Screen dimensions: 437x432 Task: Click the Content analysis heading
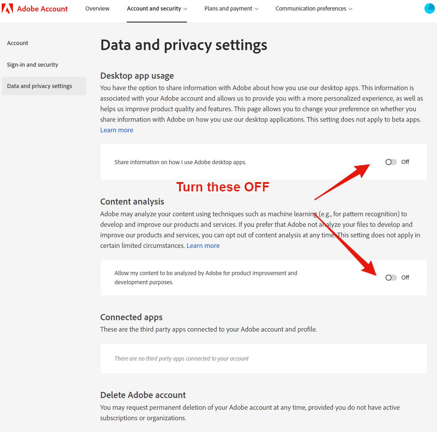point(132,202)
